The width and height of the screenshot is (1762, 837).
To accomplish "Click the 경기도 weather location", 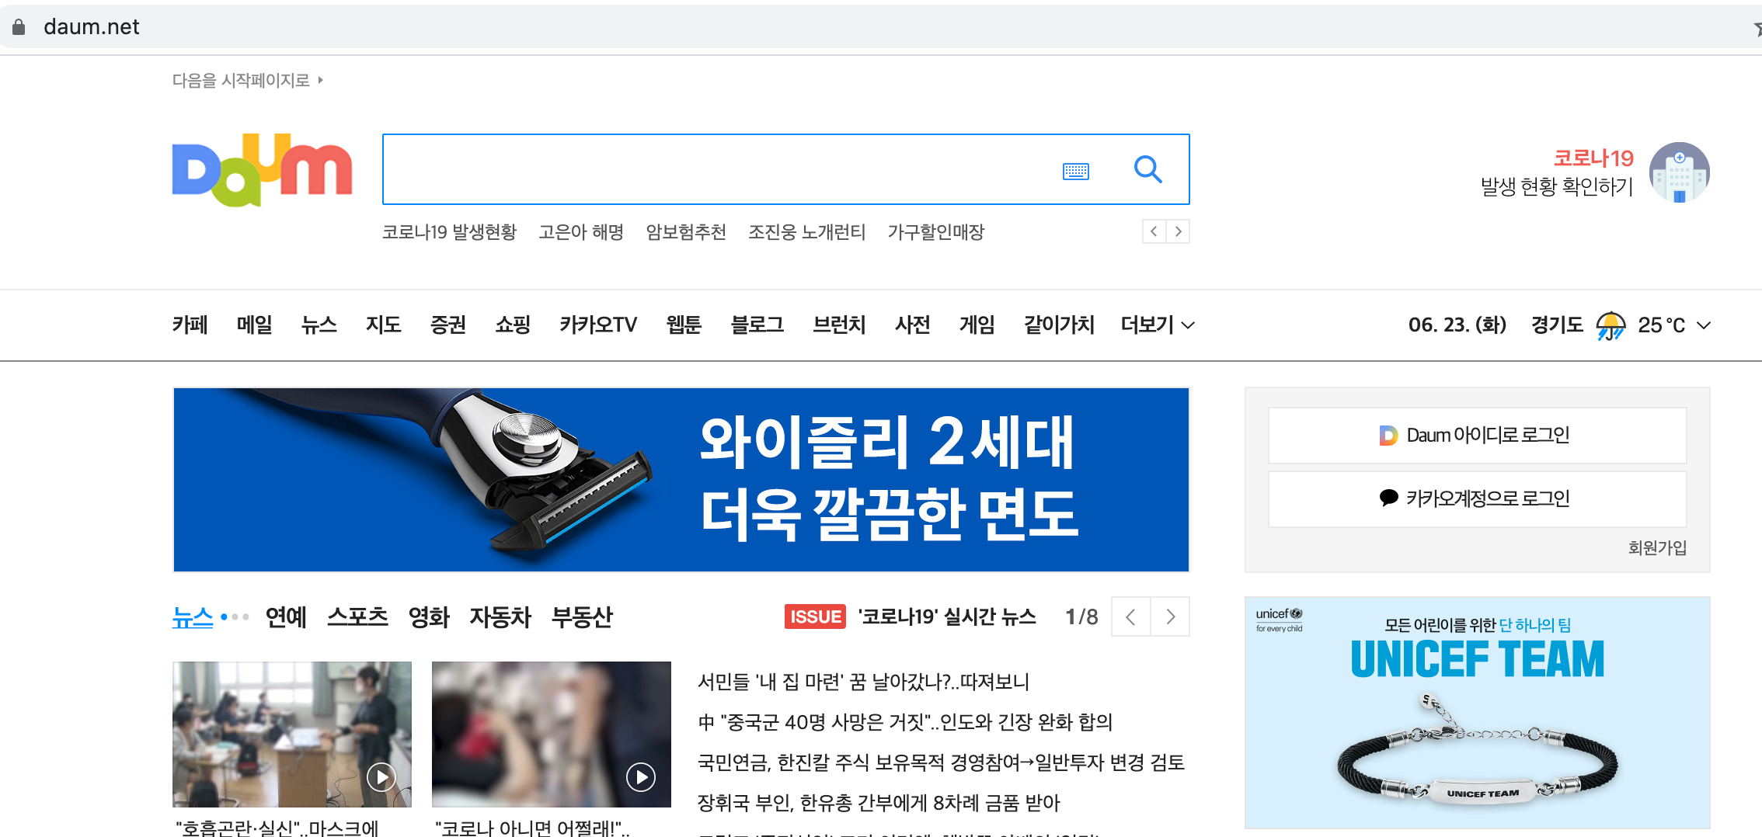I will [1557, 325].
